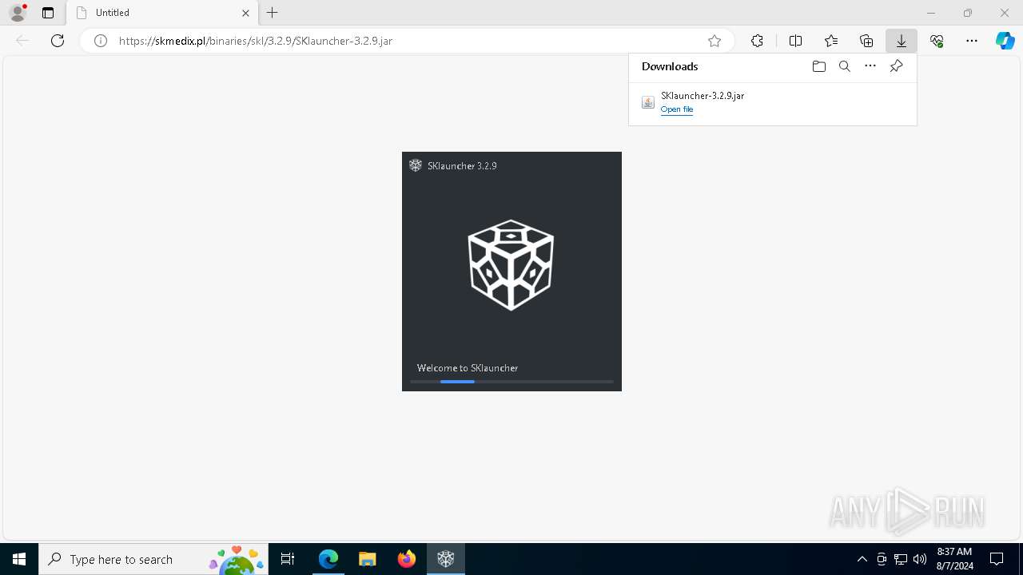Switch to SKlauncher taskbar icon
1023x575 pixels.
[x=446, y=559]
